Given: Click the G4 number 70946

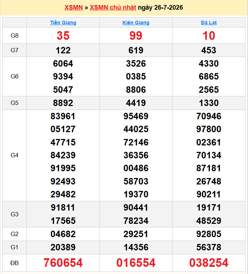Looking at the screenshot, I should coord(209,116).
